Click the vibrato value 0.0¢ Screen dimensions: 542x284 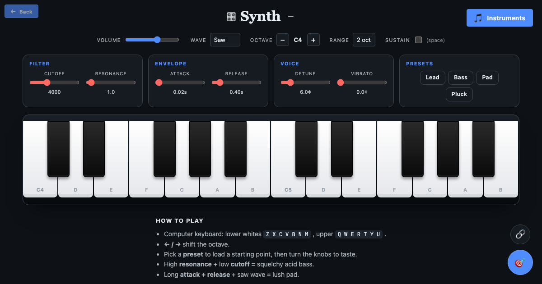362,92
